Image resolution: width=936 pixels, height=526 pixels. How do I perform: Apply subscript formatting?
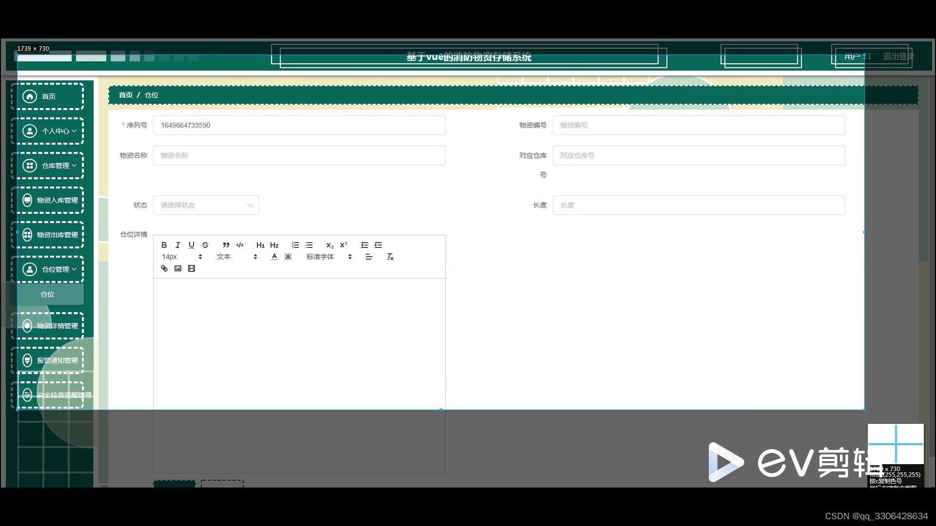click(x=330, y=245)
